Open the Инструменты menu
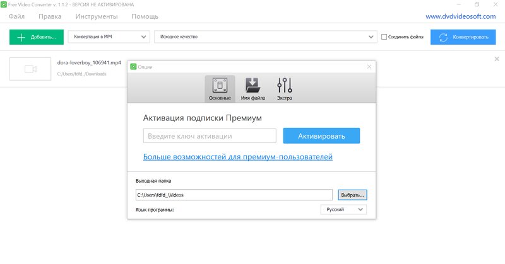The width and height of the screenshot is (505, 264). 97,16
